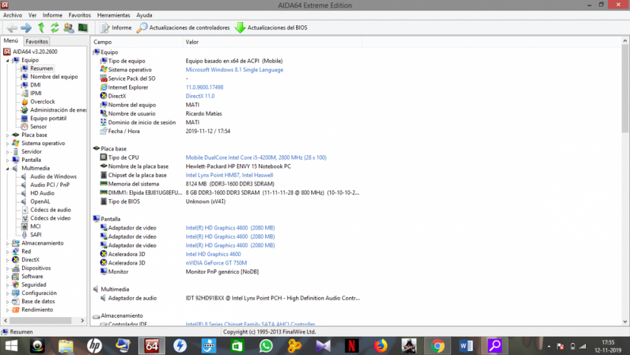This screenshot has width=630, height=355.
Task: Go up one level with green arrow
Action: coord(41,28)
